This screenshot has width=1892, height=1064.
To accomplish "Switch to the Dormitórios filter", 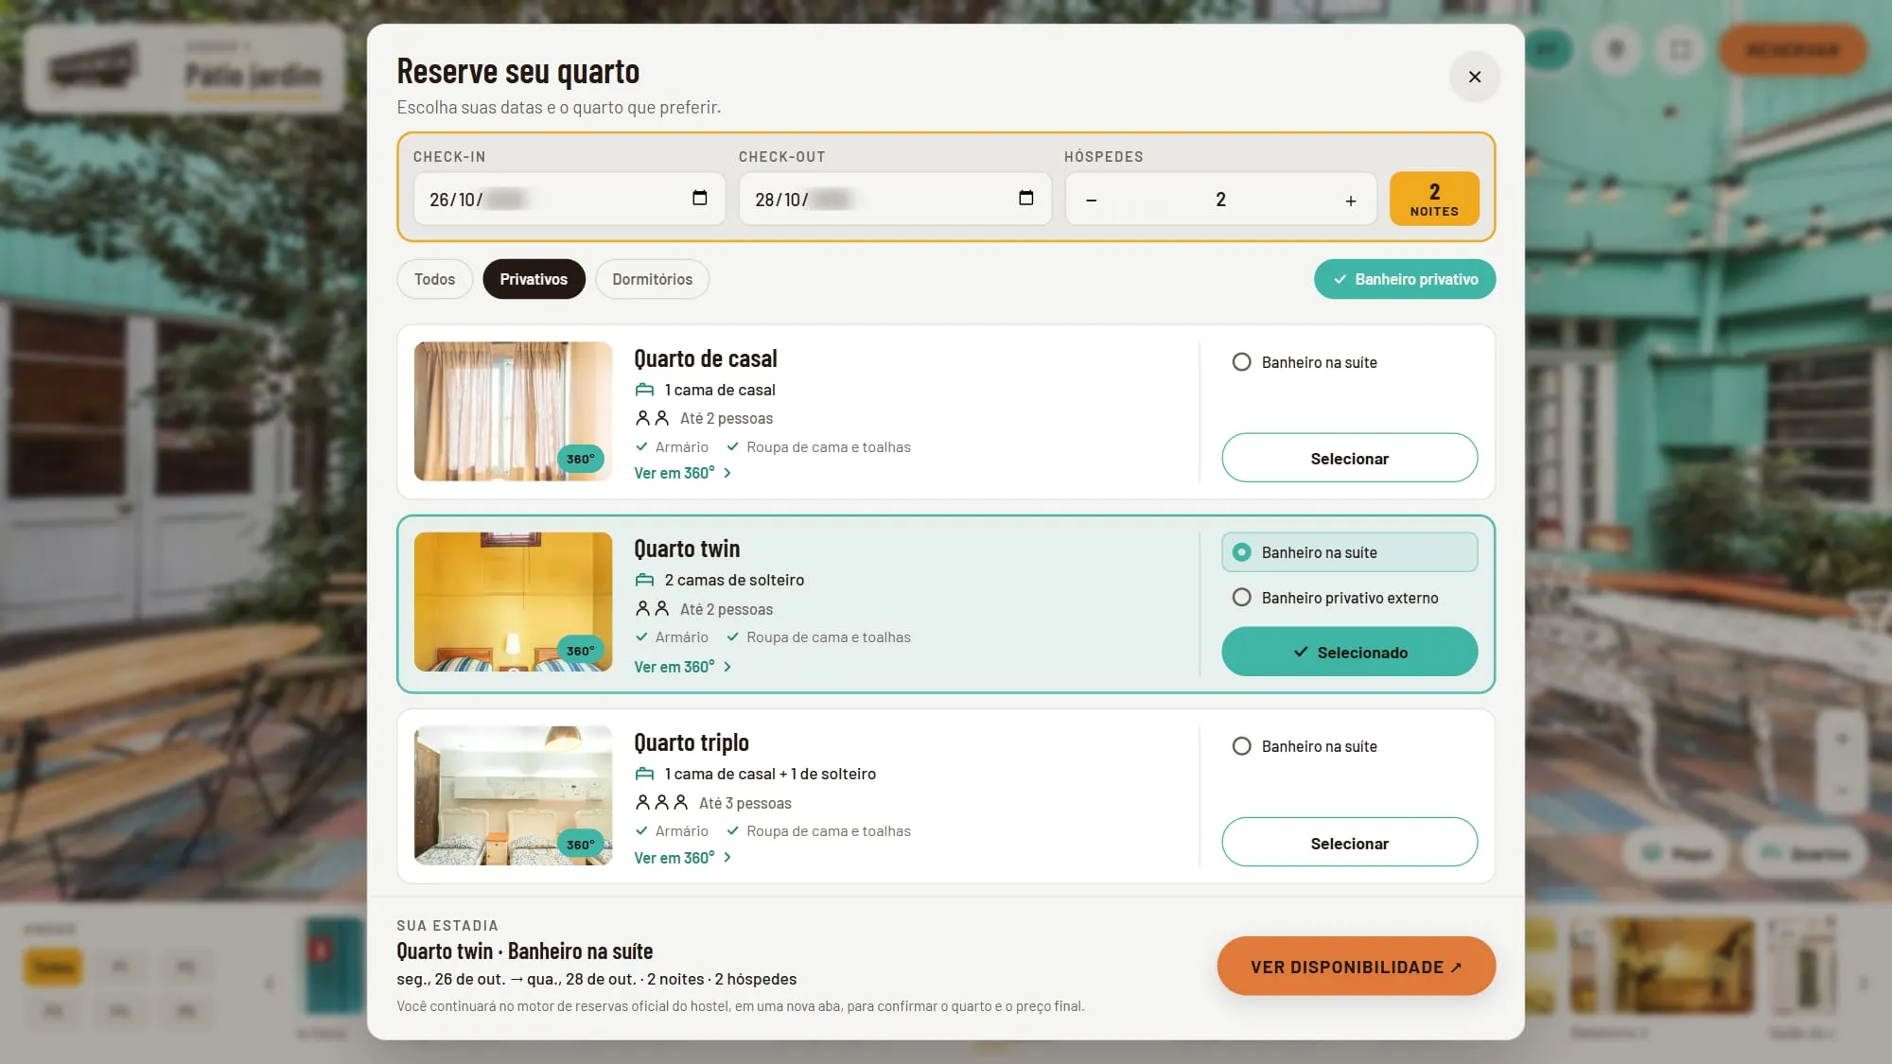I will coord(652,279).
